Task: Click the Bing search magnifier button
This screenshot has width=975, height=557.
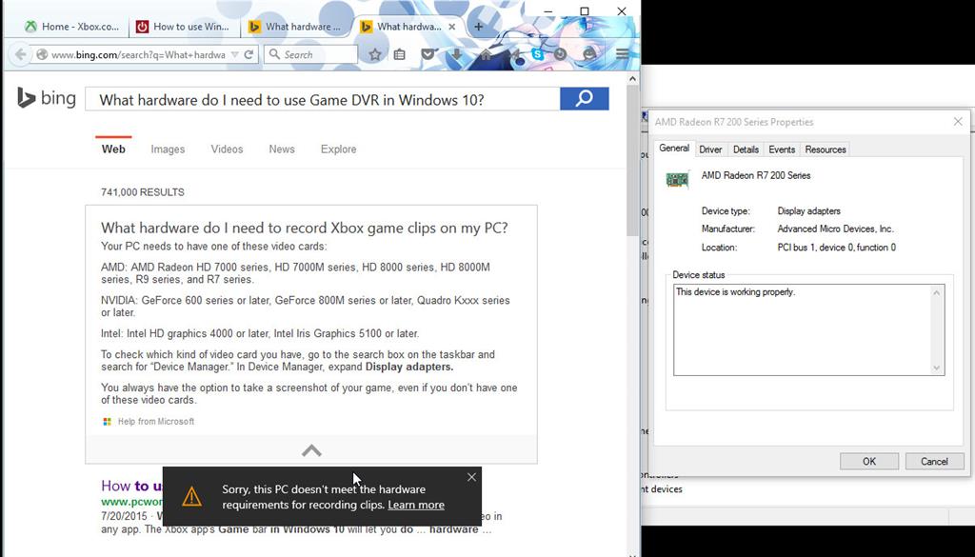Action: pos(584,98)
